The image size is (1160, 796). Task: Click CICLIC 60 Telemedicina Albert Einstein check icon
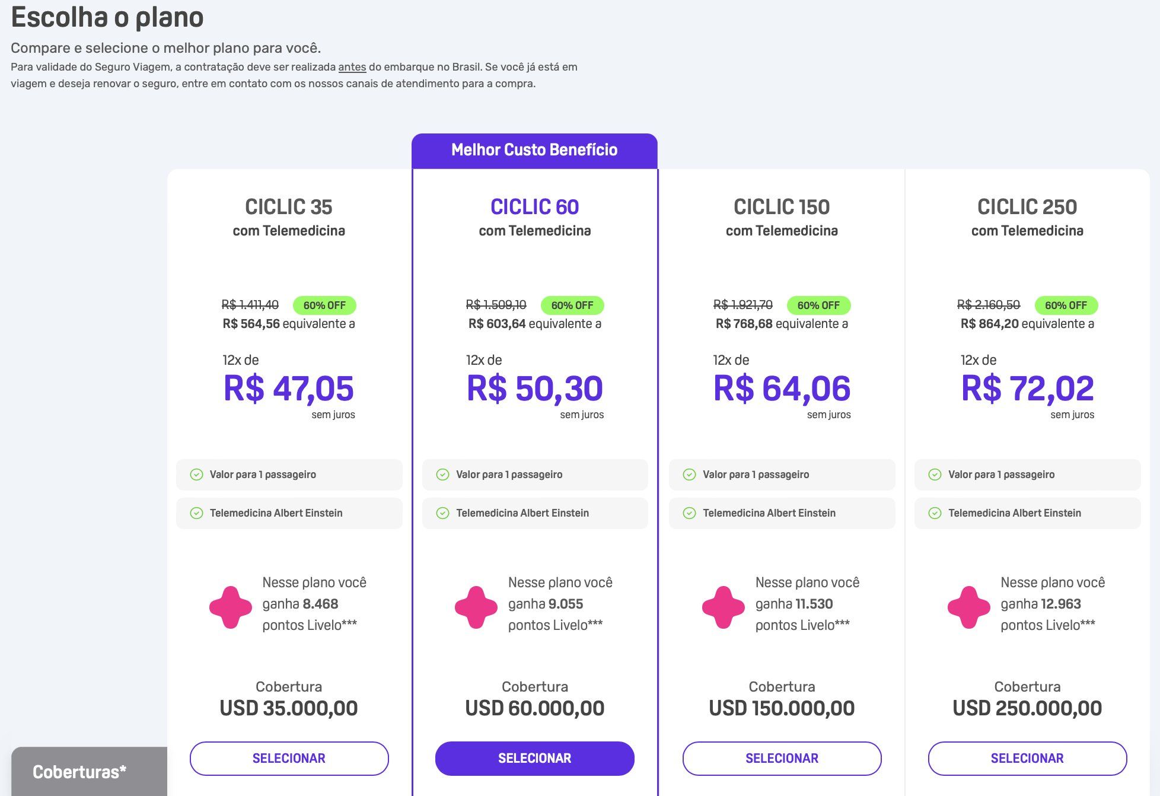(442, 513)
